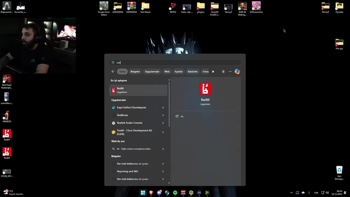Open Geri Dönüşüm recycle bin
This screenshot has height=197, width=350.
[339, 173]
